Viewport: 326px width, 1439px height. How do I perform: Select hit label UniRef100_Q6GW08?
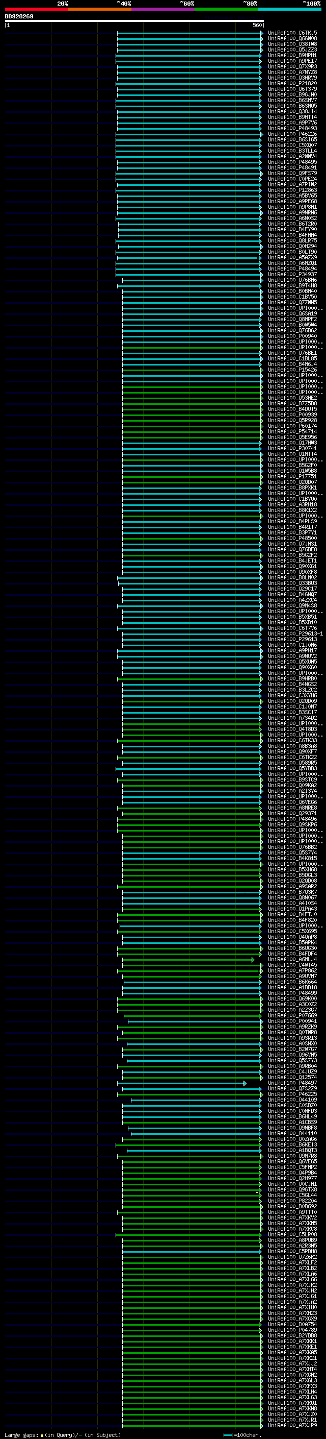[x=292, y=39]
